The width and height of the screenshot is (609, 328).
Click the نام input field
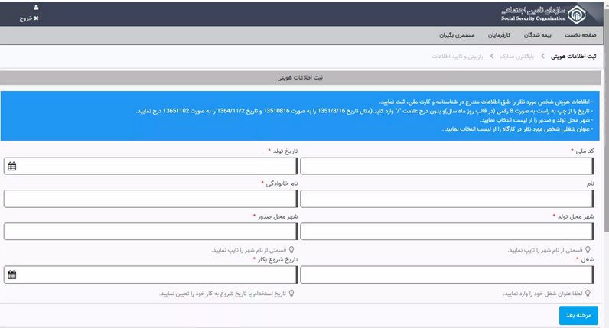click(x=447, y=199)
